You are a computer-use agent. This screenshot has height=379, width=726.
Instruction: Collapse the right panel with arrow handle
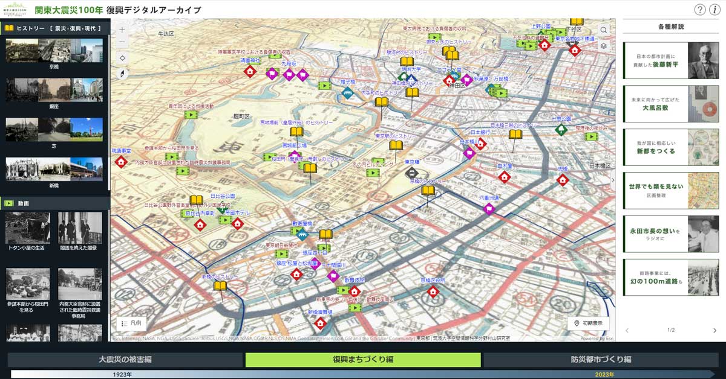point(613,180)
